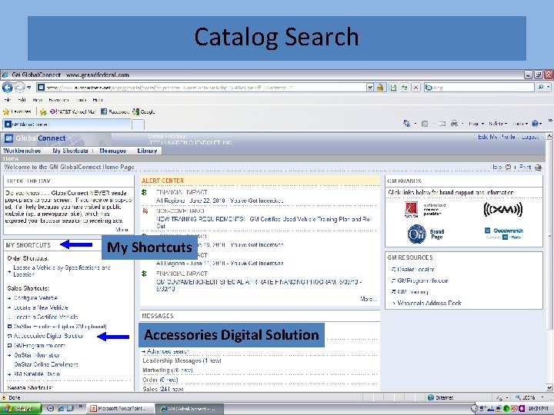Open the Accessories Digital Solution shortcut link
The image size is (554, 415).
(48, 336)
